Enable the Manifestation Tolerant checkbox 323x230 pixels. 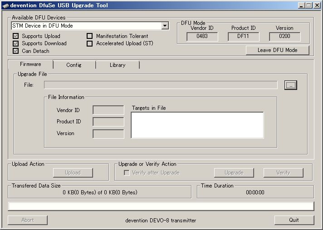click(90, 36)
